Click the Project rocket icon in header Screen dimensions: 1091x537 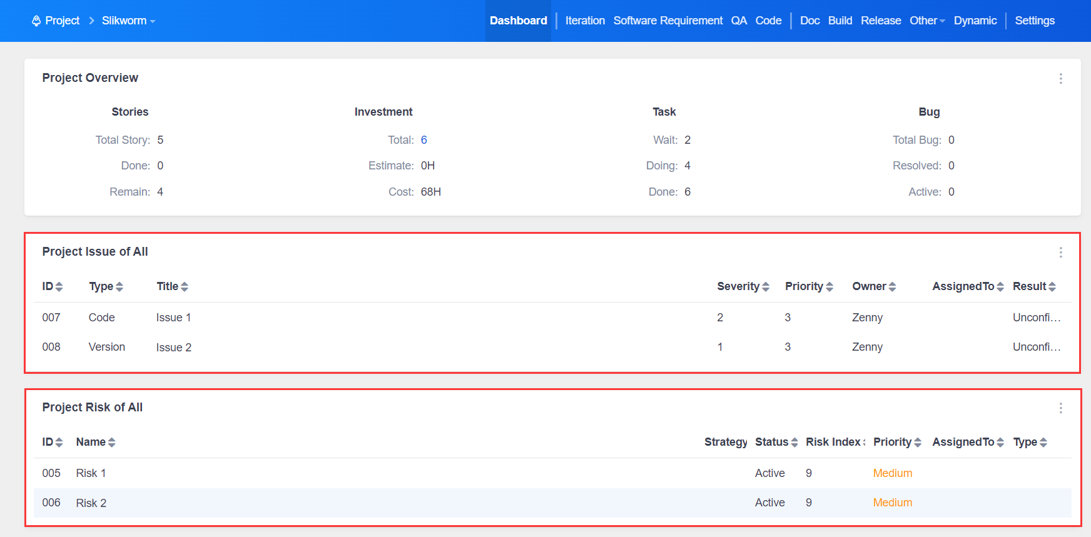[36, 21]
